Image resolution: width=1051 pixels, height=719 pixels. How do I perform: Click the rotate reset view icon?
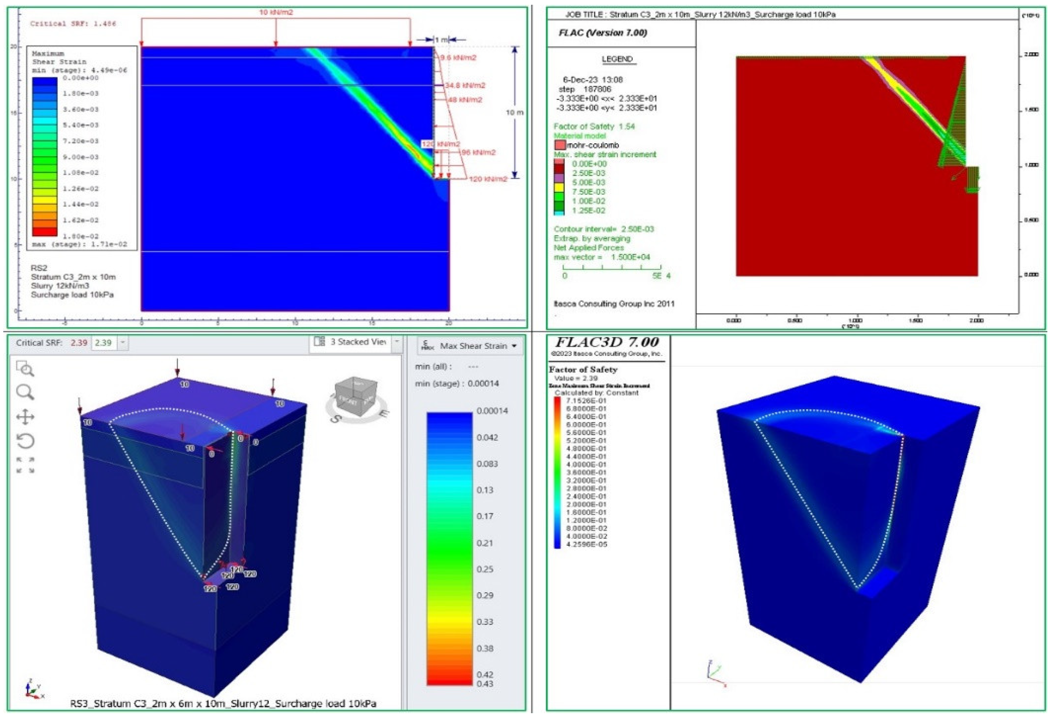(x=25, y=441)
